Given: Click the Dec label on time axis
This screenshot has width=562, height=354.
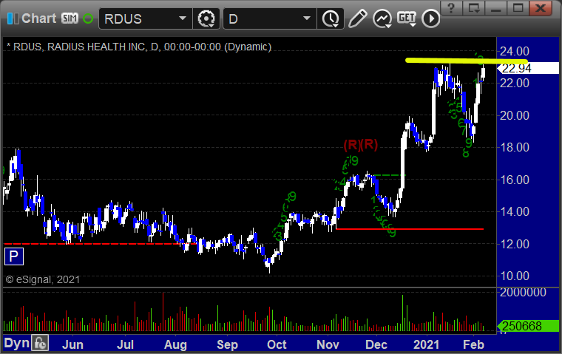Looking at the screenshot, I should [376, 344].
